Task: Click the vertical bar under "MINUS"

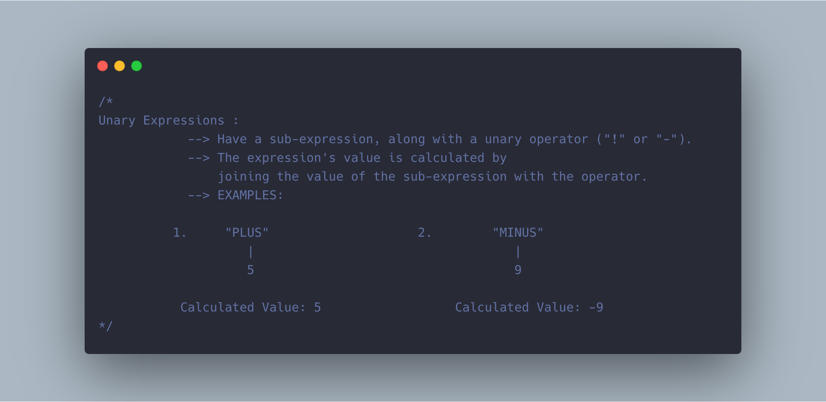Action: coord(518,252)
